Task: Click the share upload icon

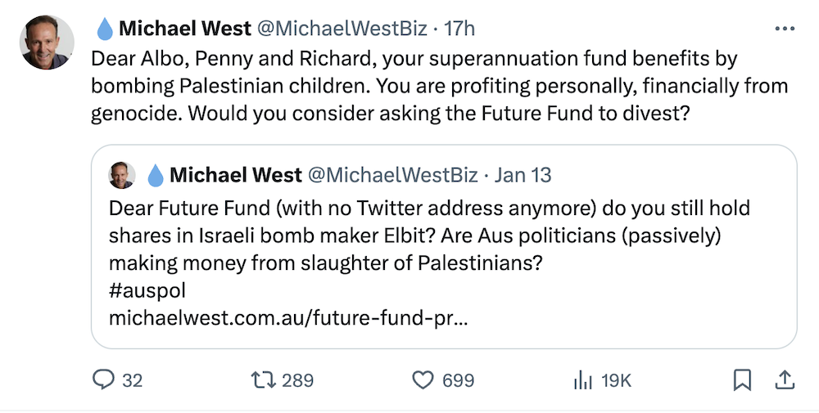Action: coord(784,379)
